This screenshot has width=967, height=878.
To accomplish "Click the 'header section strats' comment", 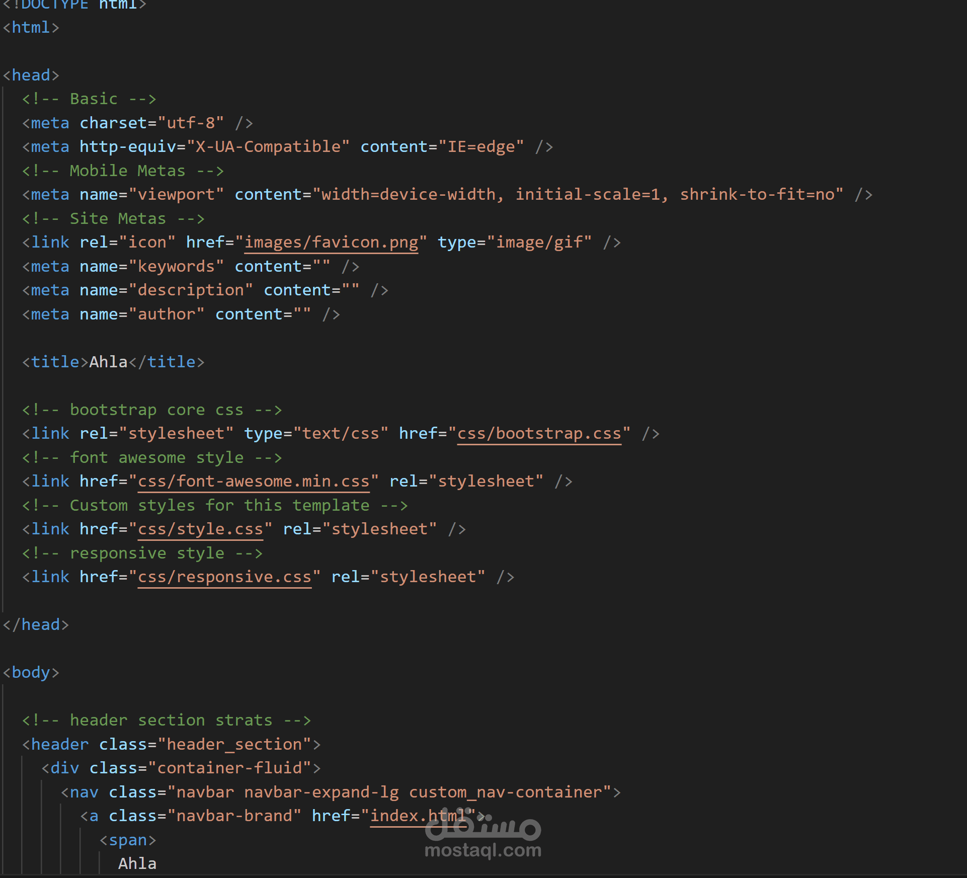I will (167, 721).
